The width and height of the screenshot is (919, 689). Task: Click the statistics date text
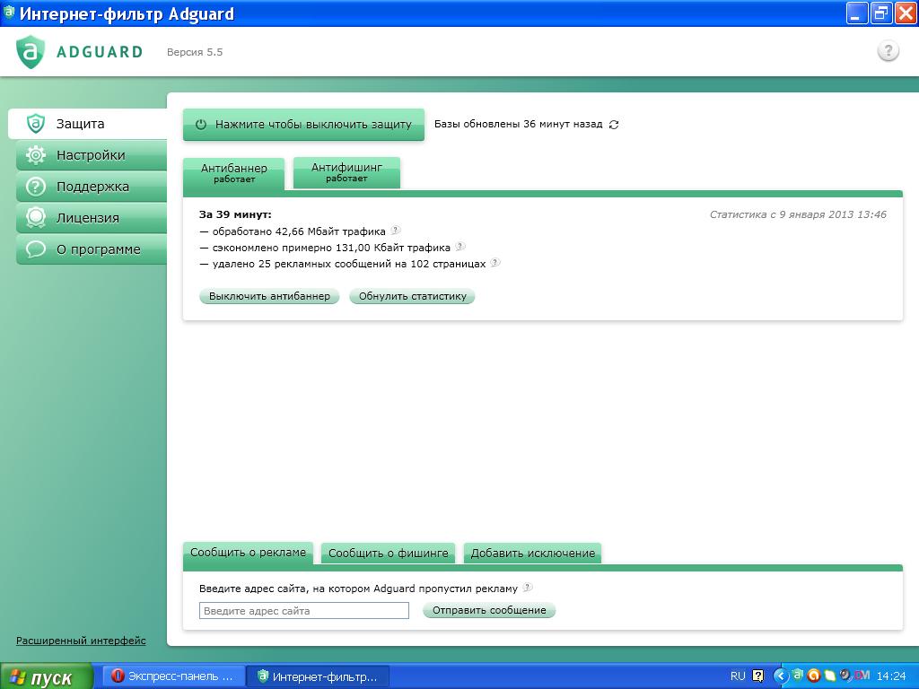point(798,214)
